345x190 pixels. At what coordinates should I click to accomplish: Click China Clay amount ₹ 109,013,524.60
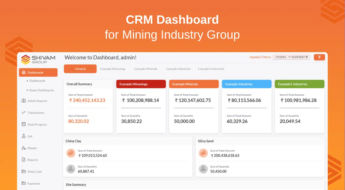coord(92,155)
